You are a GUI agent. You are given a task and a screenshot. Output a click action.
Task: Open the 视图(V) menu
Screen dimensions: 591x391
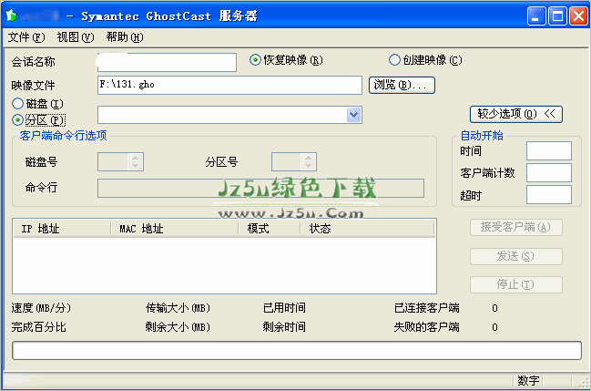pos(76,37)
